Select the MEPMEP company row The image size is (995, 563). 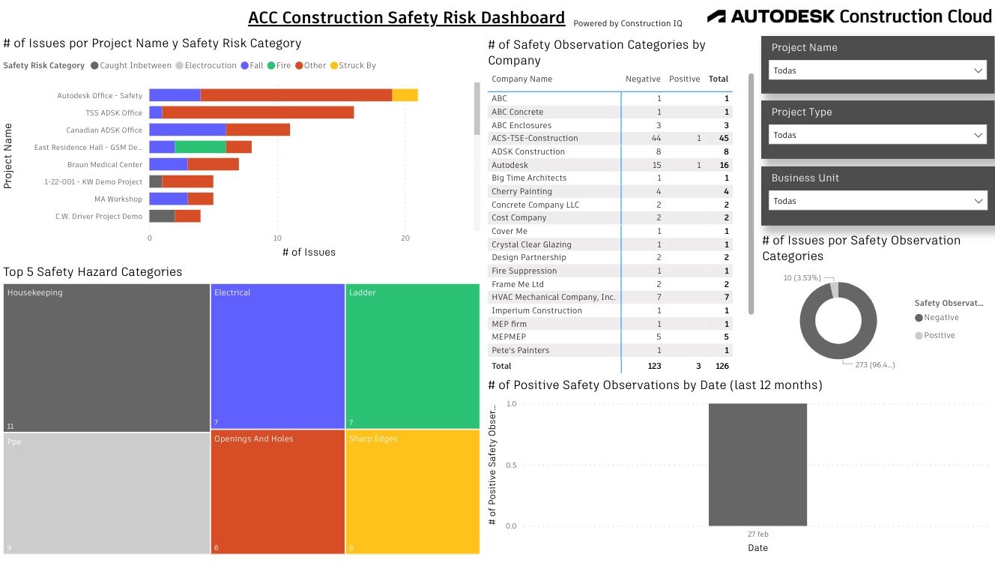(x=610, y=337)
